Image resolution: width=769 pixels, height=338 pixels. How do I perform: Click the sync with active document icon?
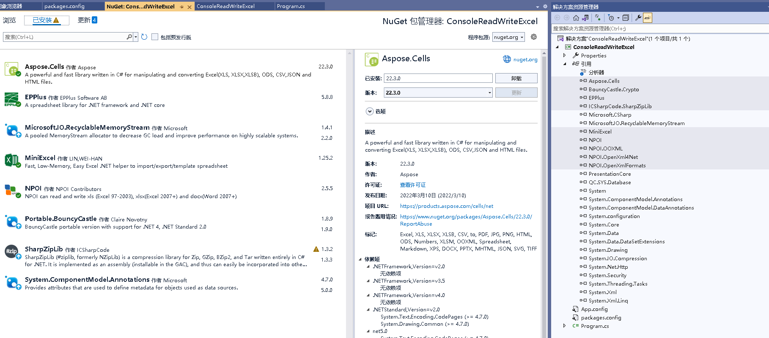(x=597, y=18)
